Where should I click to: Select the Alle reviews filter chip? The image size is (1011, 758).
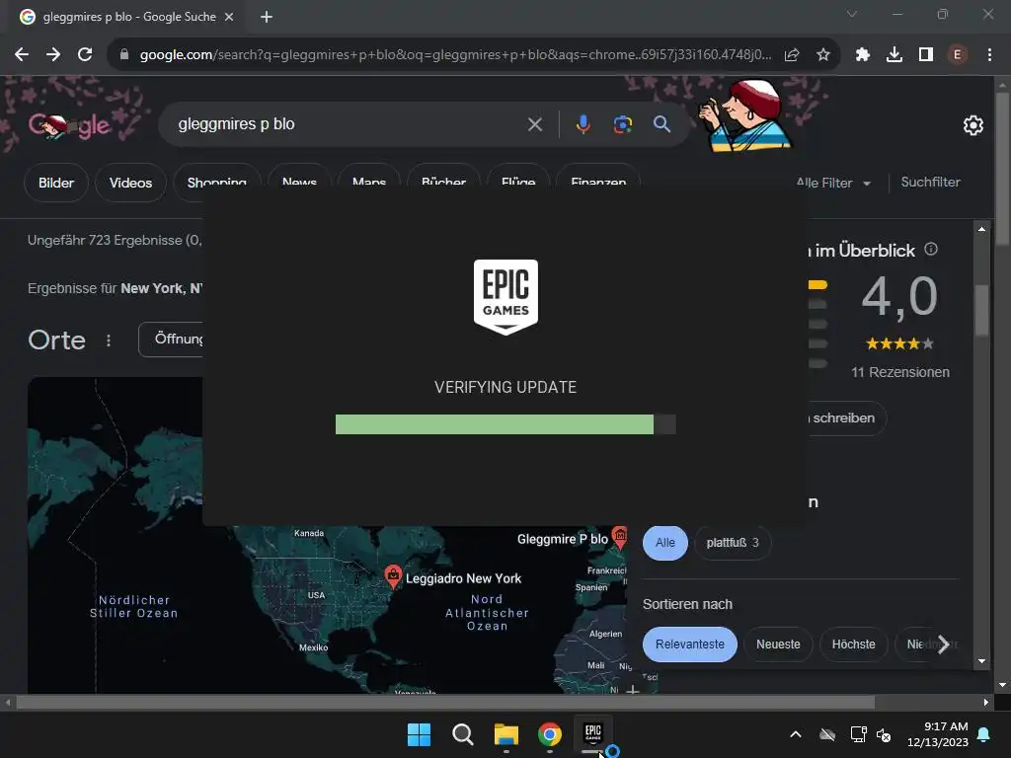pos(665,543)
